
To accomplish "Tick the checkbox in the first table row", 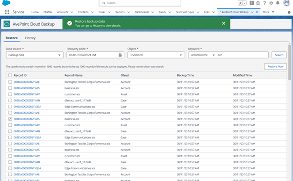I will 10,82.
